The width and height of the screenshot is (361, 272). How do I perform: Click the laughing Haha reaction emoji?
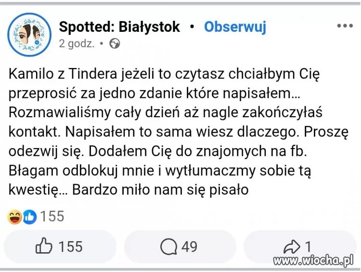(x=14, y=217)
